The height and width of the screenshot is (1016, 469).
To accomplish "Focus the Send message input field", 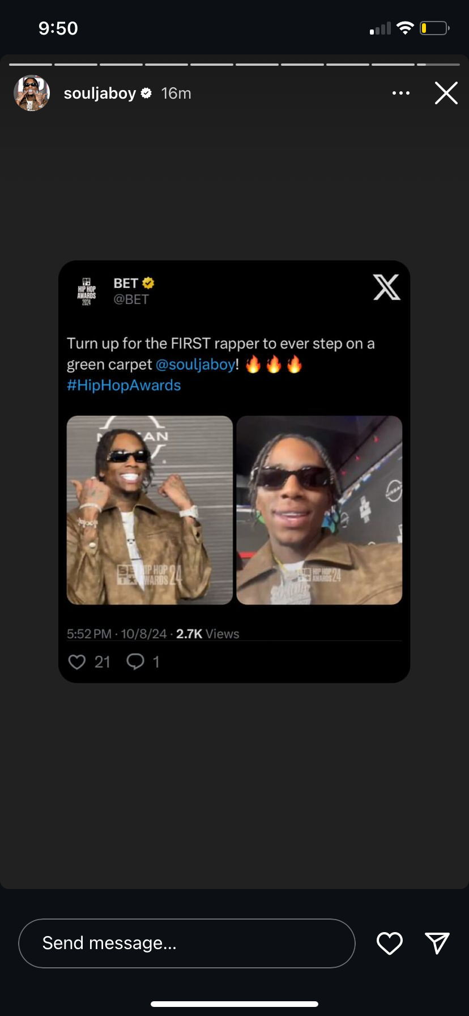I will 187,943.
